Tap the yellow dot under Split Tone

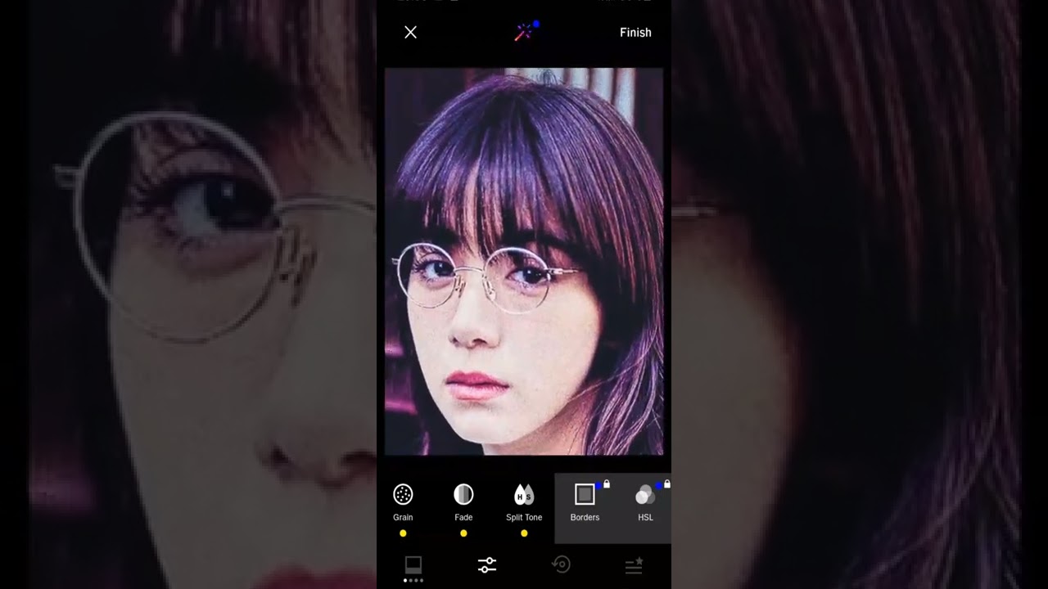point(524,533)
